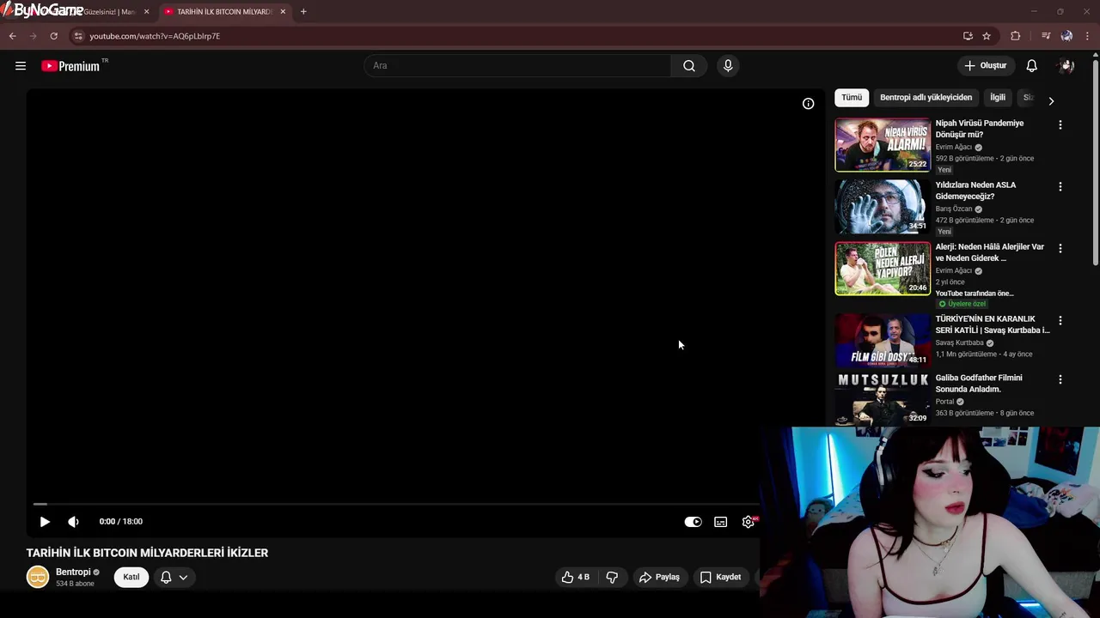1100x618 pixels.
Task: Play the video
Action: pyautogui.click(x=45, y=522)
